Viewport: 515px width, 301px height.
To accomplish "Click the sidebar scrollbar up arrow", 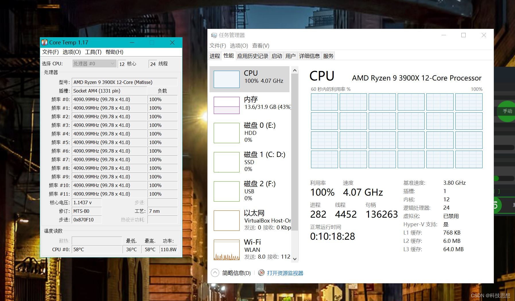I will [x=295, y=70].
